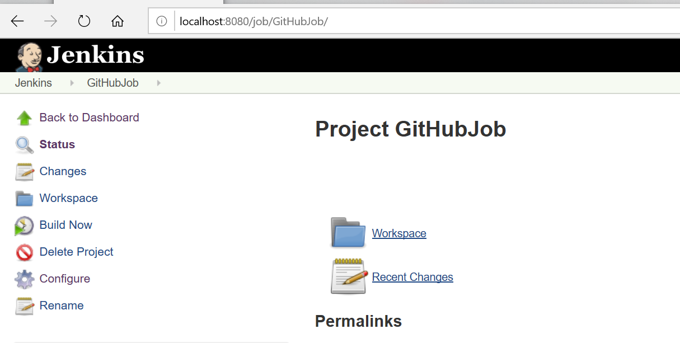Click the Rename notepad icon
The width and height of the screenshot is (680, 343).
tap(24, 306)
